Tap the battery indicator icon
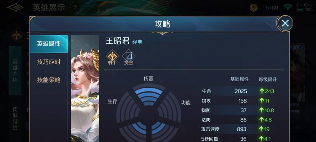Image resolution: width=316 pixels, height=142 pixels. pos(300,10)
